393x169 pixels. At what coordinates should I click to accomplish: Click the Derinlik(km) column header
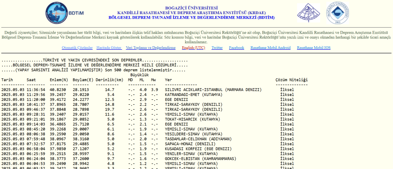[x=109, y=80]
